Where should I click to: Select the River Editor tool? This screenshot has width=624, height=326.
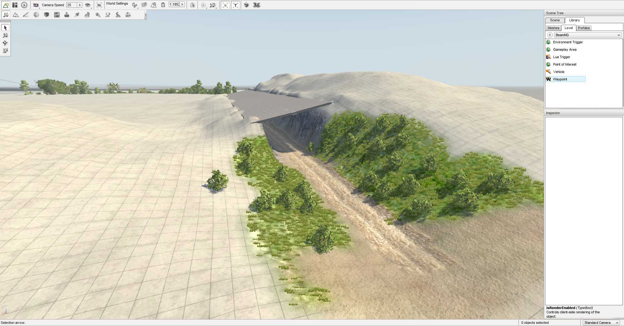[108, 15]
